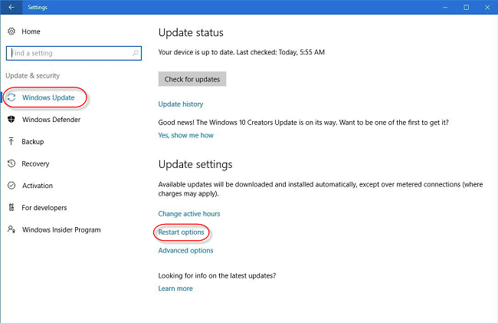Screen dimensions: 498x323
Task: Open Change active hours link
Action: coord(189,213)
